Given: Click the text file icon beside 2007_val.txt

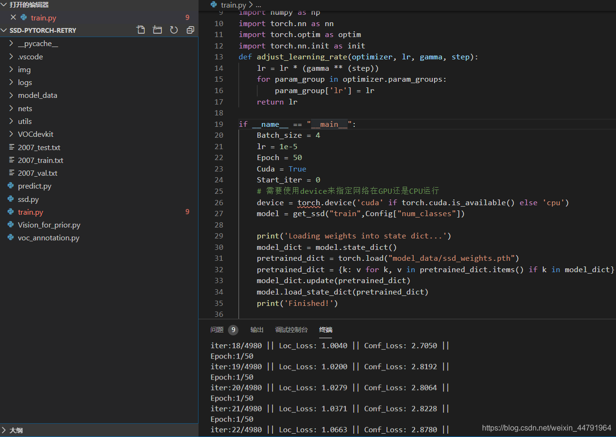Looking at the screenshot, I should pyautogui.click(x=11, y=173).
